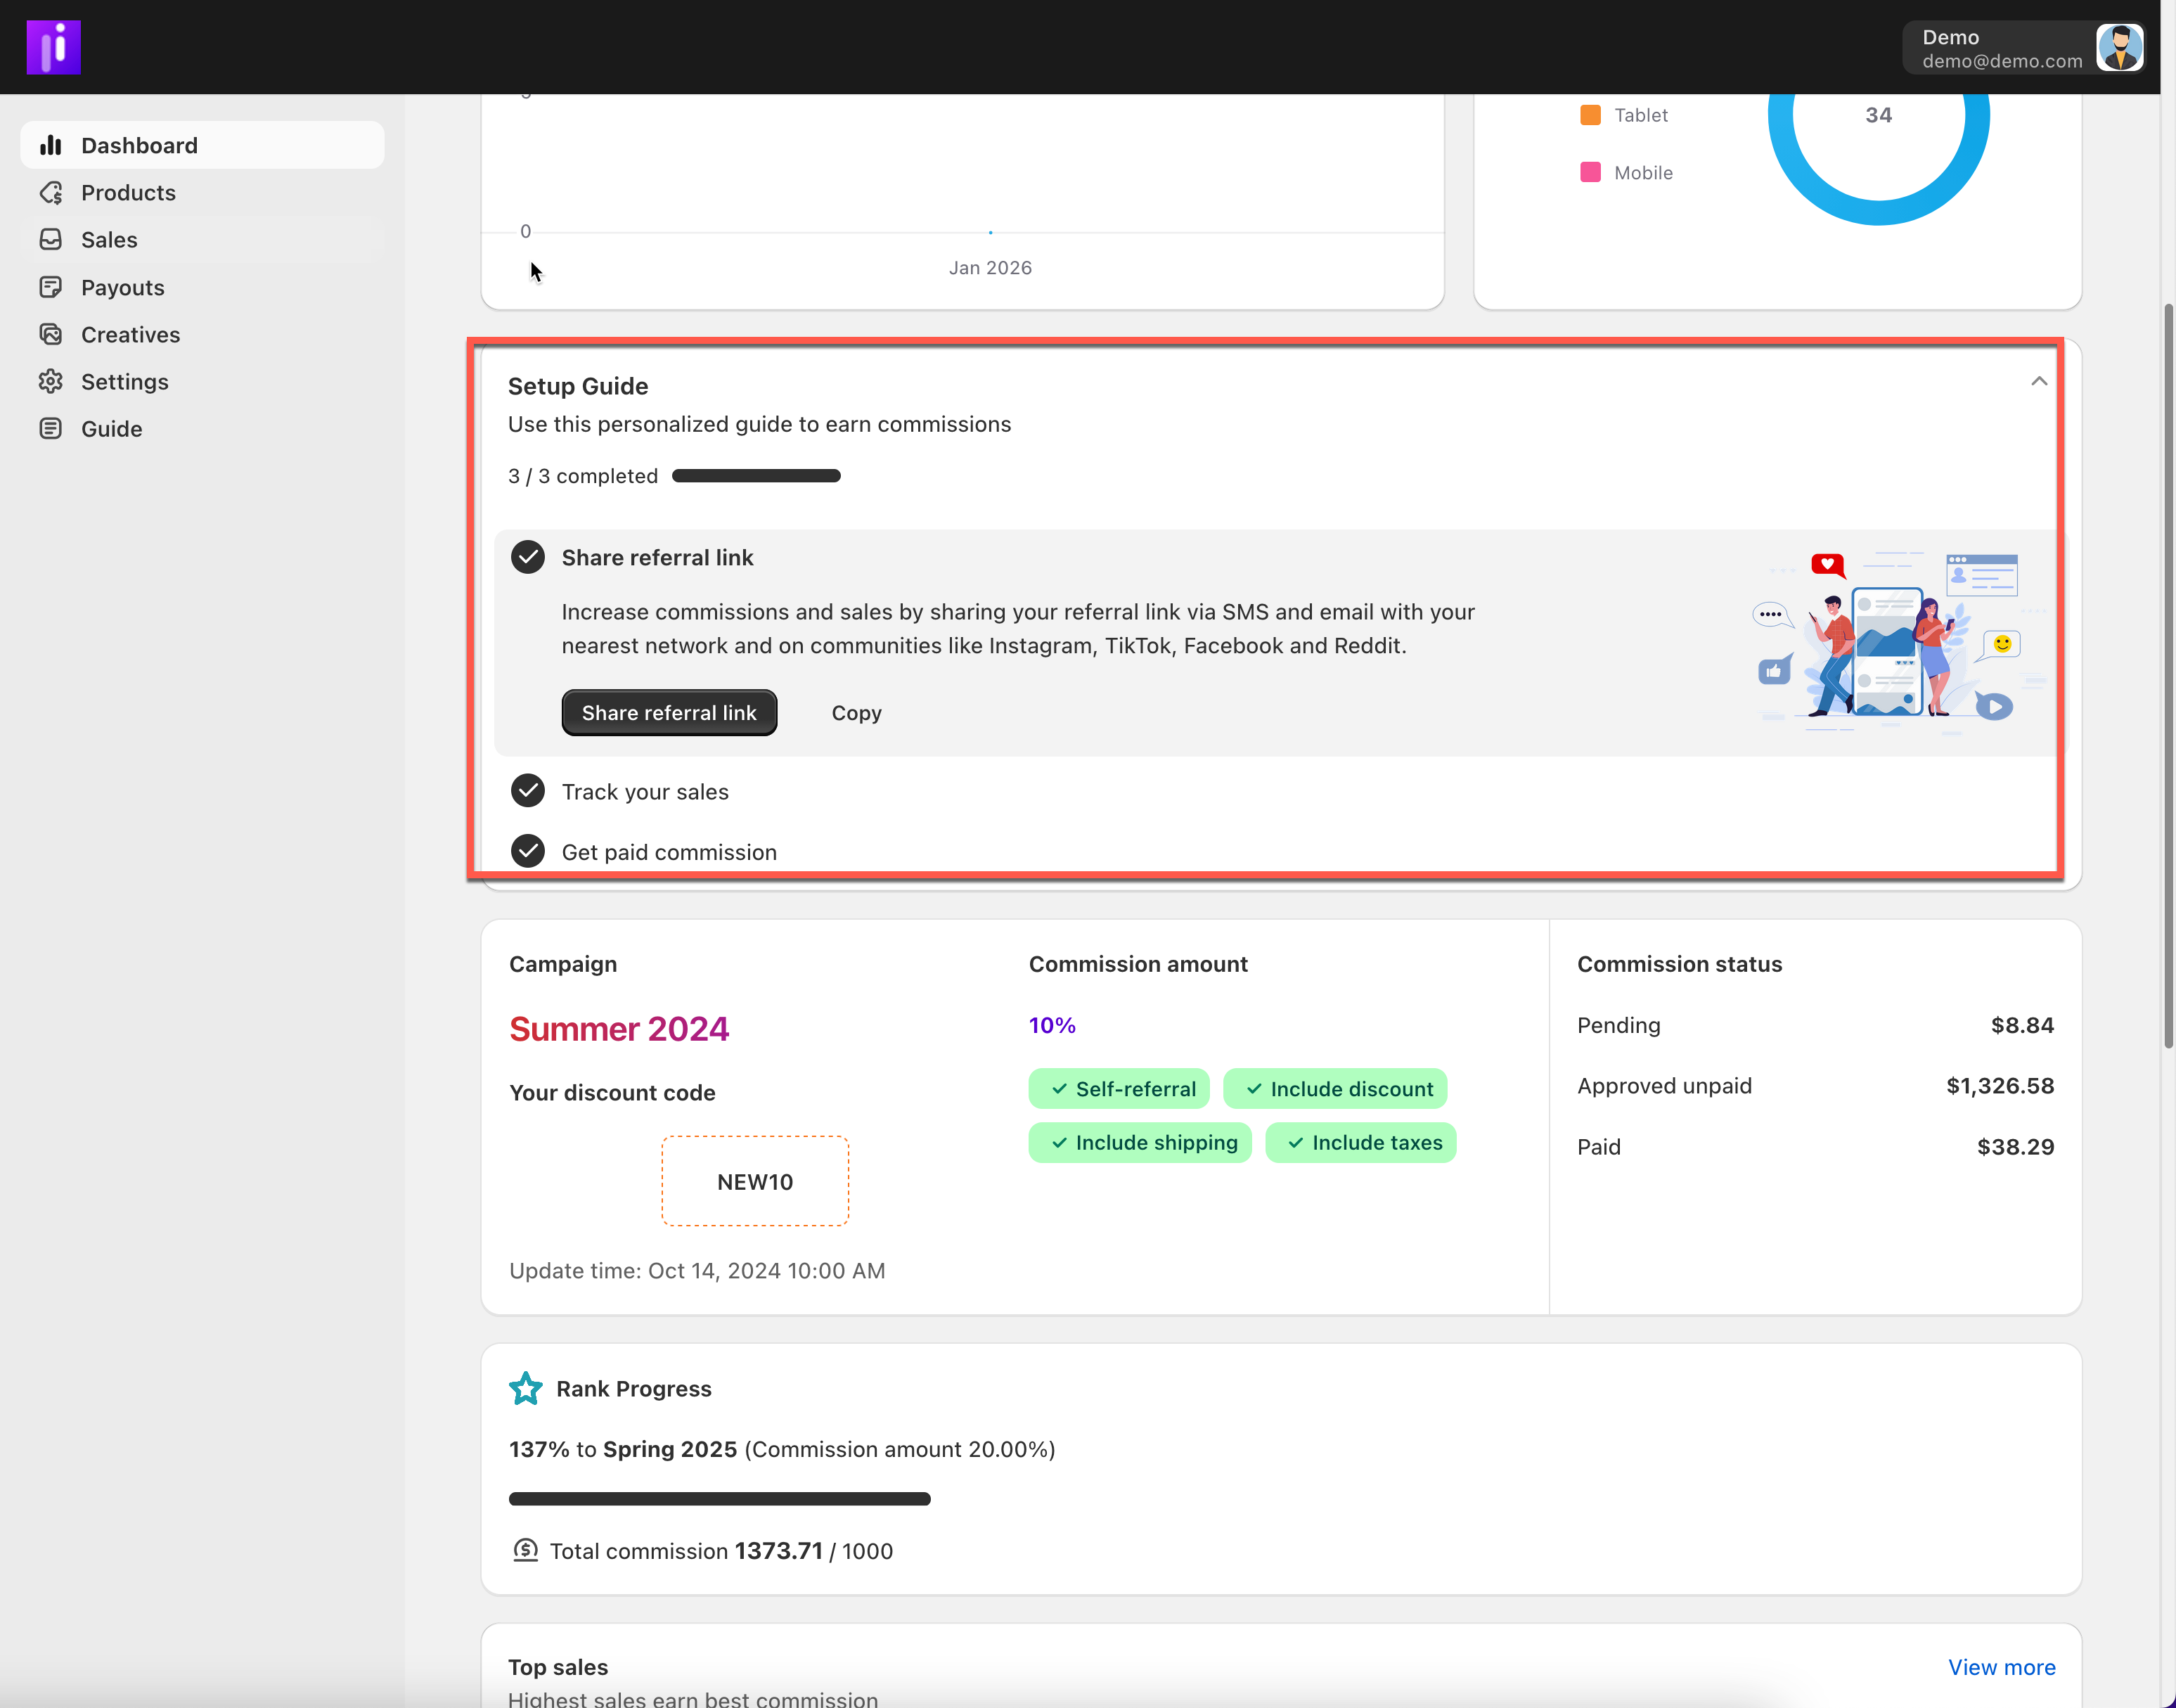Image resolution: width=2176 pixels, height=1708 pixels.
Task: Click the Guide document icon
Action: (50, 428)
